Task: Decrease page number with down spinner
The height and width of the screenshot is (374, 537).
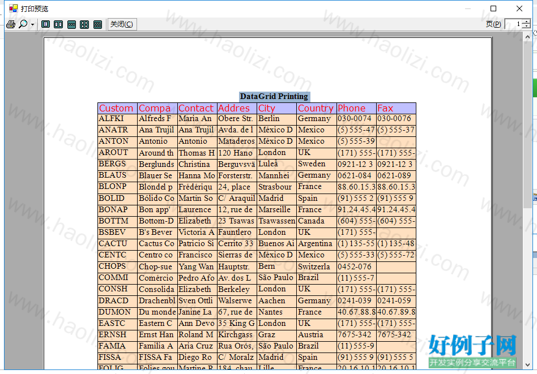Action: point(526,27)
